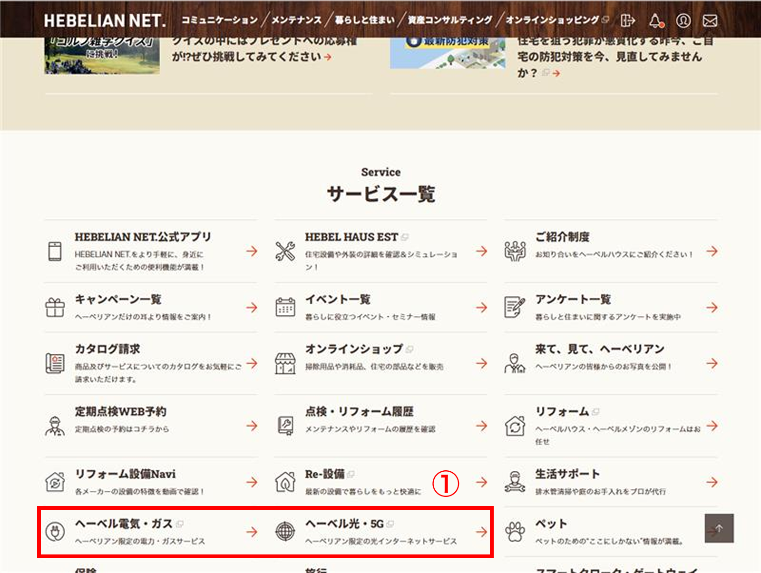This screenshot has height=573, width=761.
Task: Open 資産コンサルティング from the top navigation
Action: coord(450,20)
